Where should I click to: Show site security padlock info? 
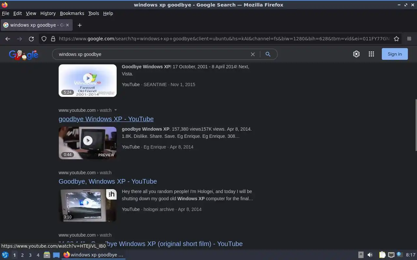pyautogui.click(x=53, y=39)
